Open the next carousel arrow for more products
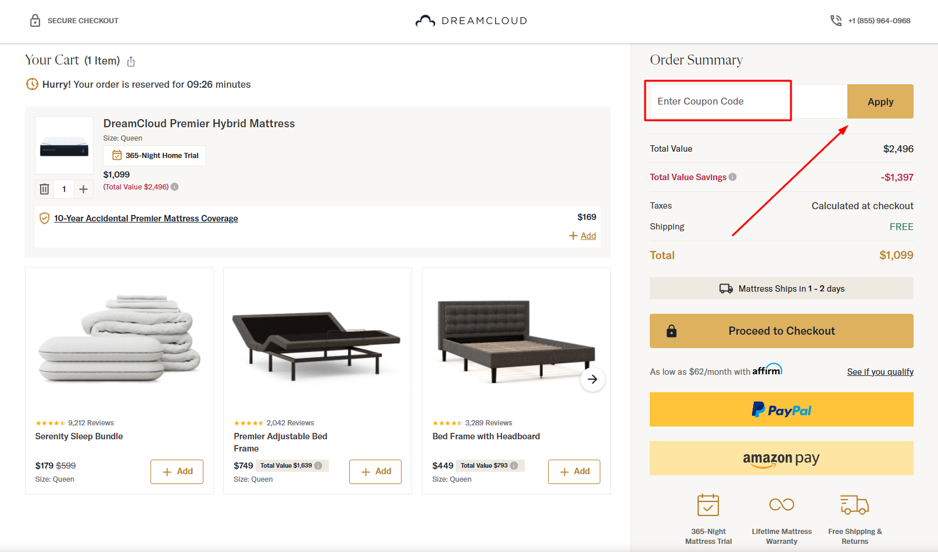938x552 pixels. coord(592,379)
